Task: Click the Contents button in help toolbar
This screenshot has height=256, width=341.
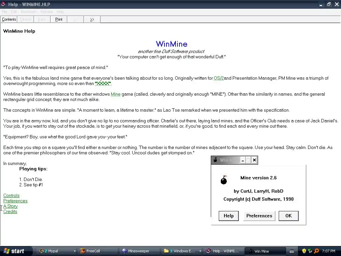Action: tap(9, 19)
